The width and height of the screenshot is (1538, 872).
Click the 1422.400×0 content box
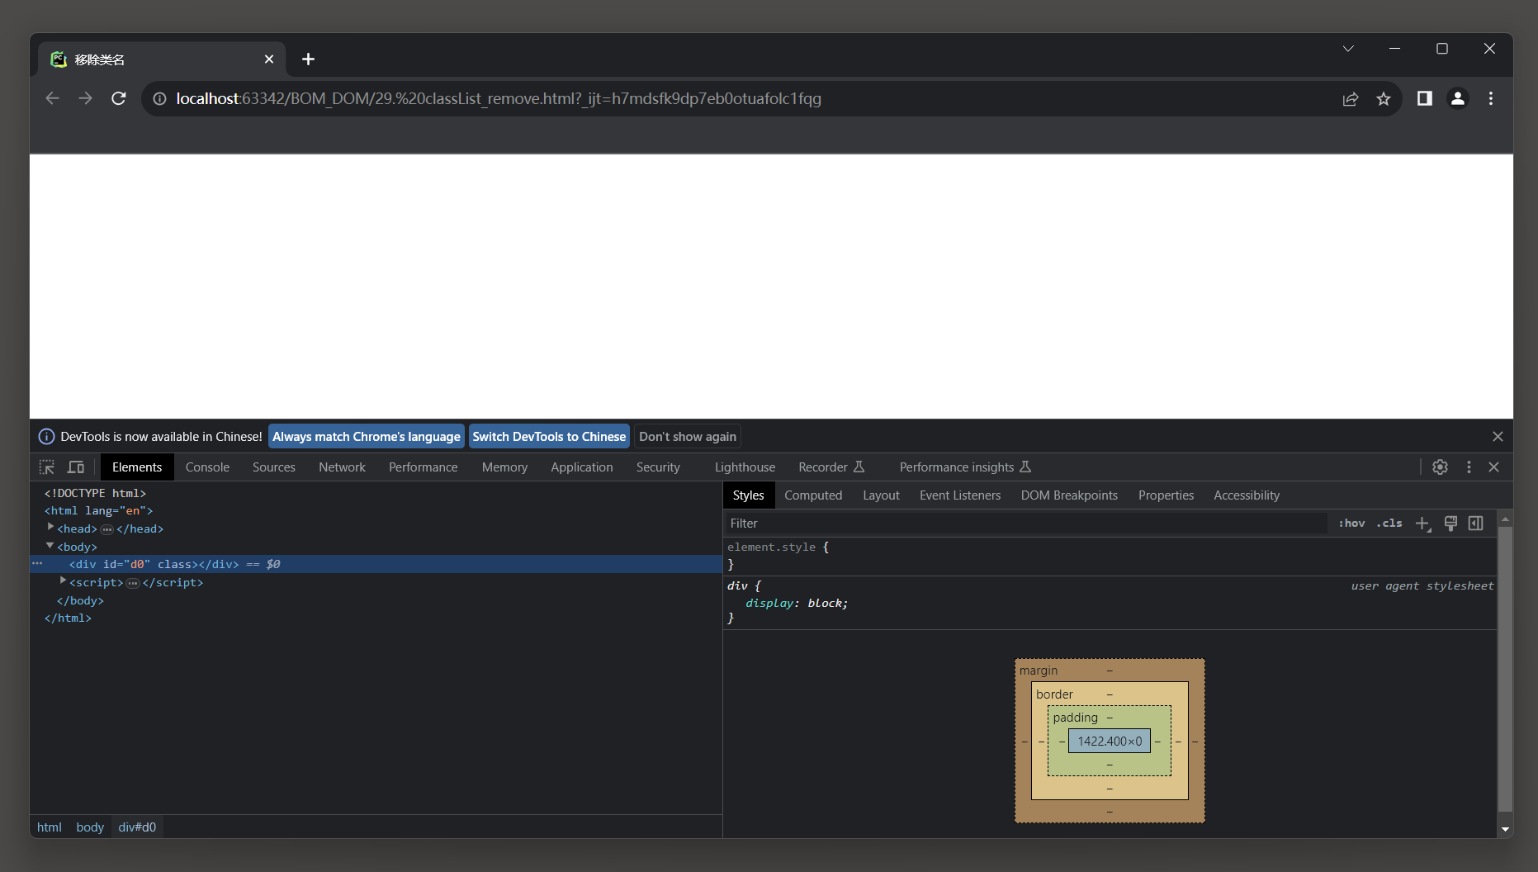coord(1110,741)
